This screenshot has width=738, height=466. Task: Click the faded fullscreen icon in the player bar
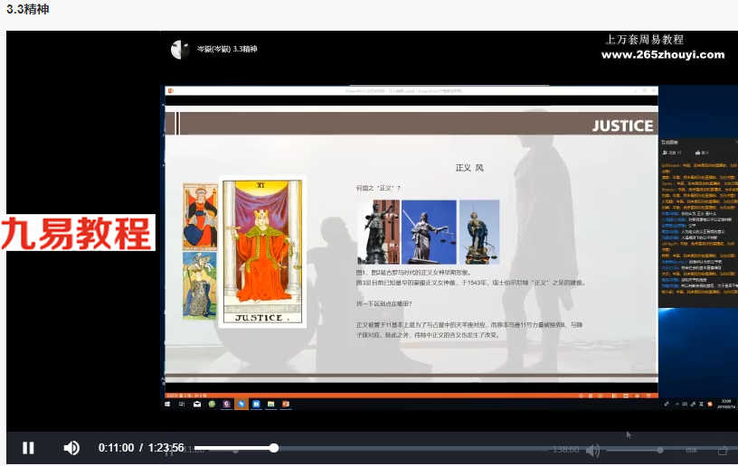pos(723,451)
